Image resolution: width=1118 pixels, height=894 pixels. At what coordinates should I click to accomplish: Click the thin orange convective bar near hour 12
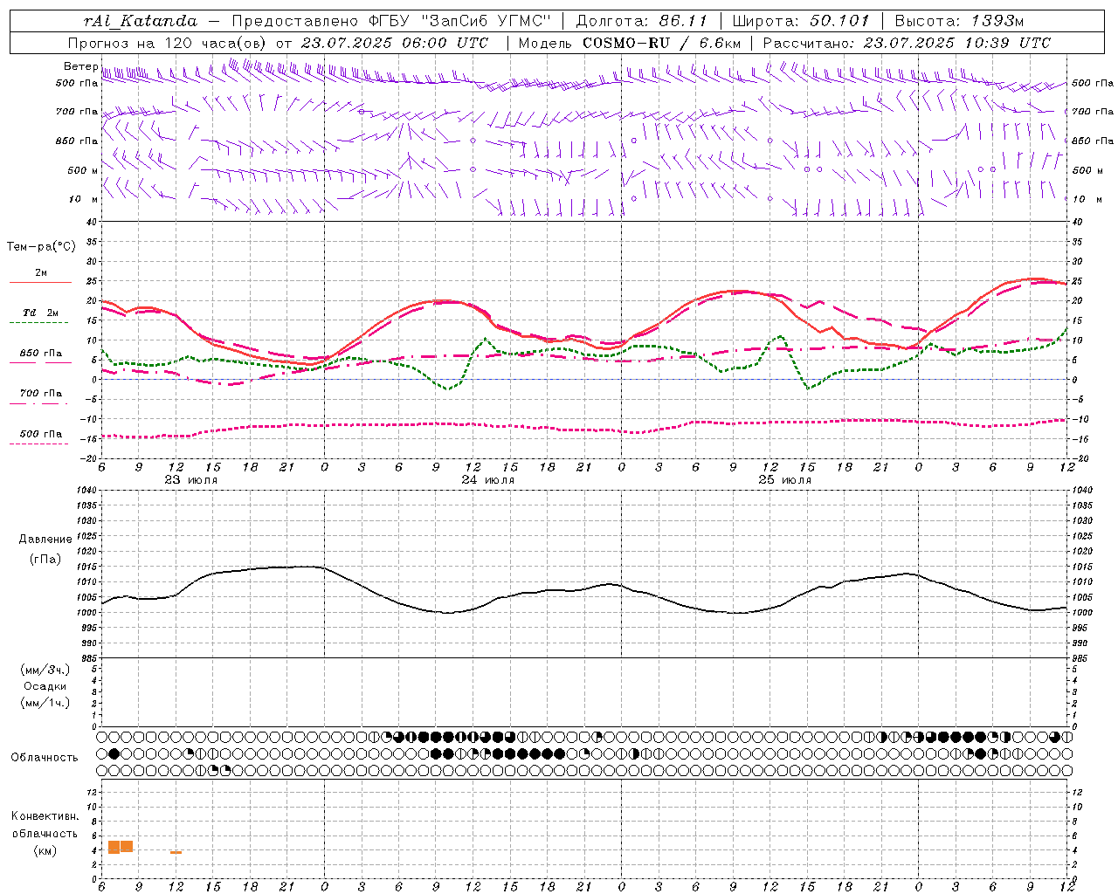click(176, 852)
